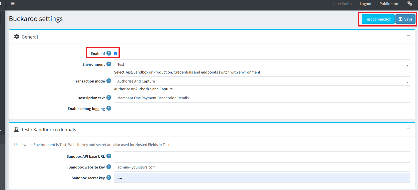Open the settings gears icon in the top bar
This screenshot has width=418, height=190.
tap(410, 3)
